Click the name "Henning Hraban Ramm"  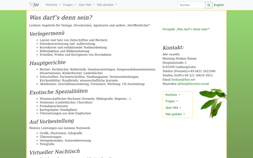[x=180, y=59]
